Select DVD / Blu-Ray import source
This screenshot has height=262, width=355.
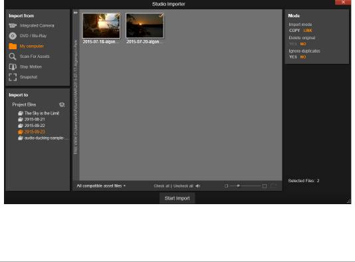[33, 36]
